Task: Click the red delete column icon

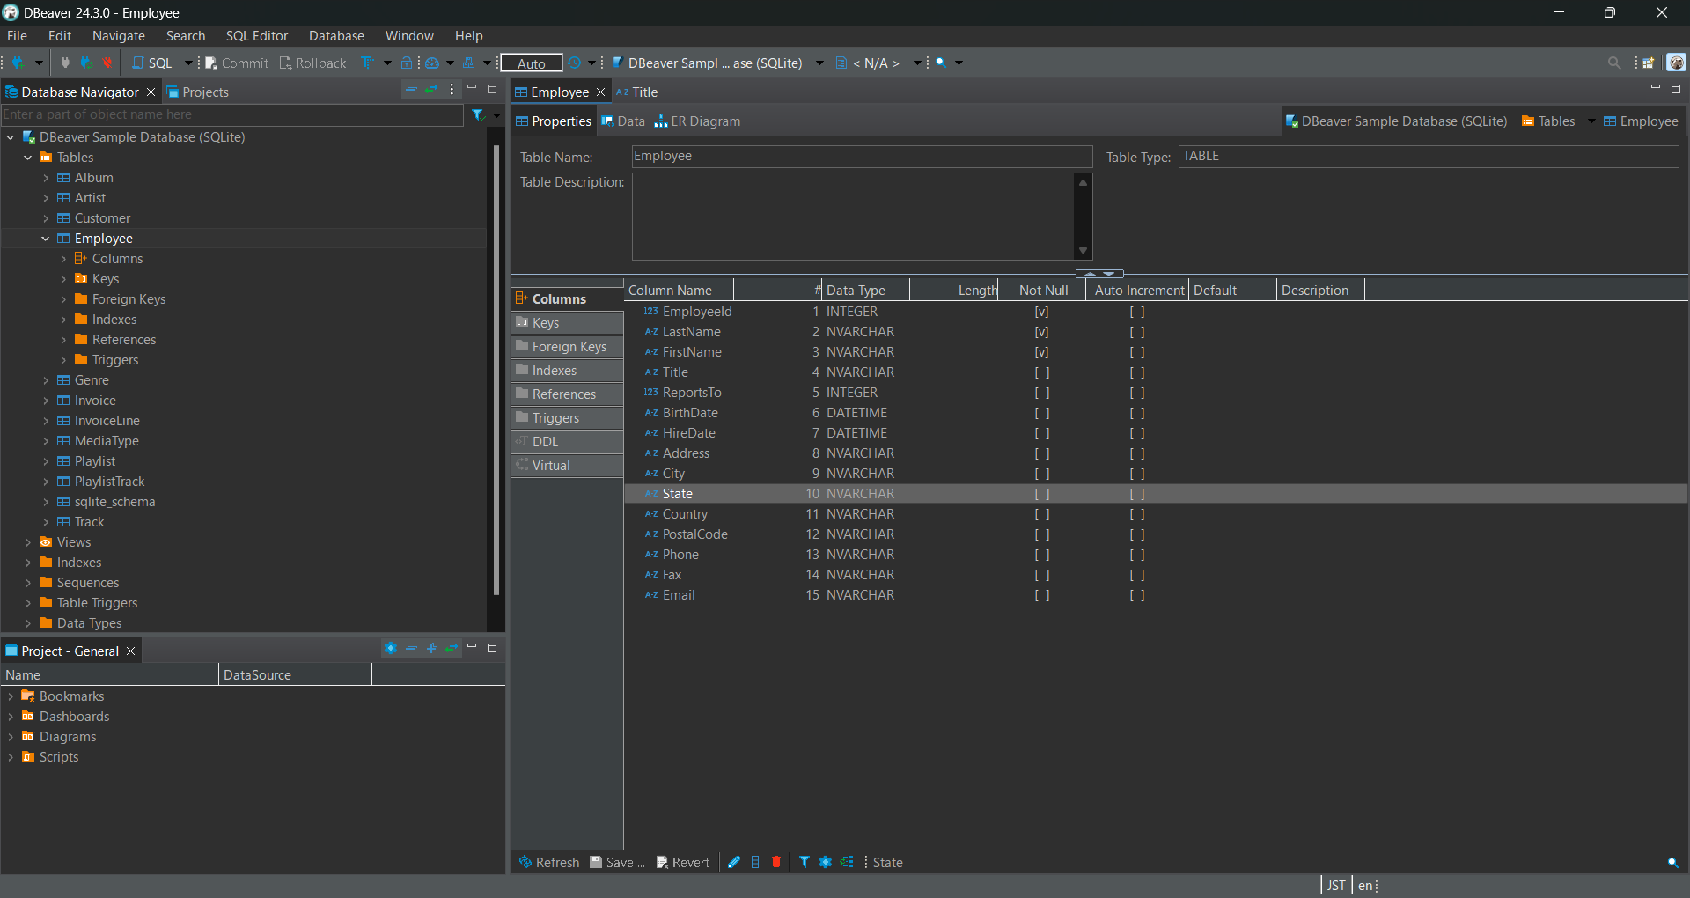Action: pos(775,863)
